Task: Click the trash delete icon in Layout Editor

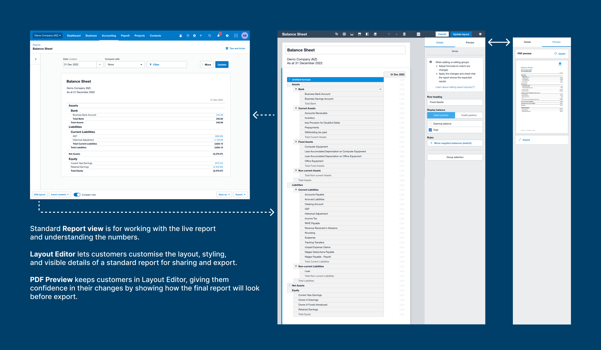Action: [x=404, y=34]
